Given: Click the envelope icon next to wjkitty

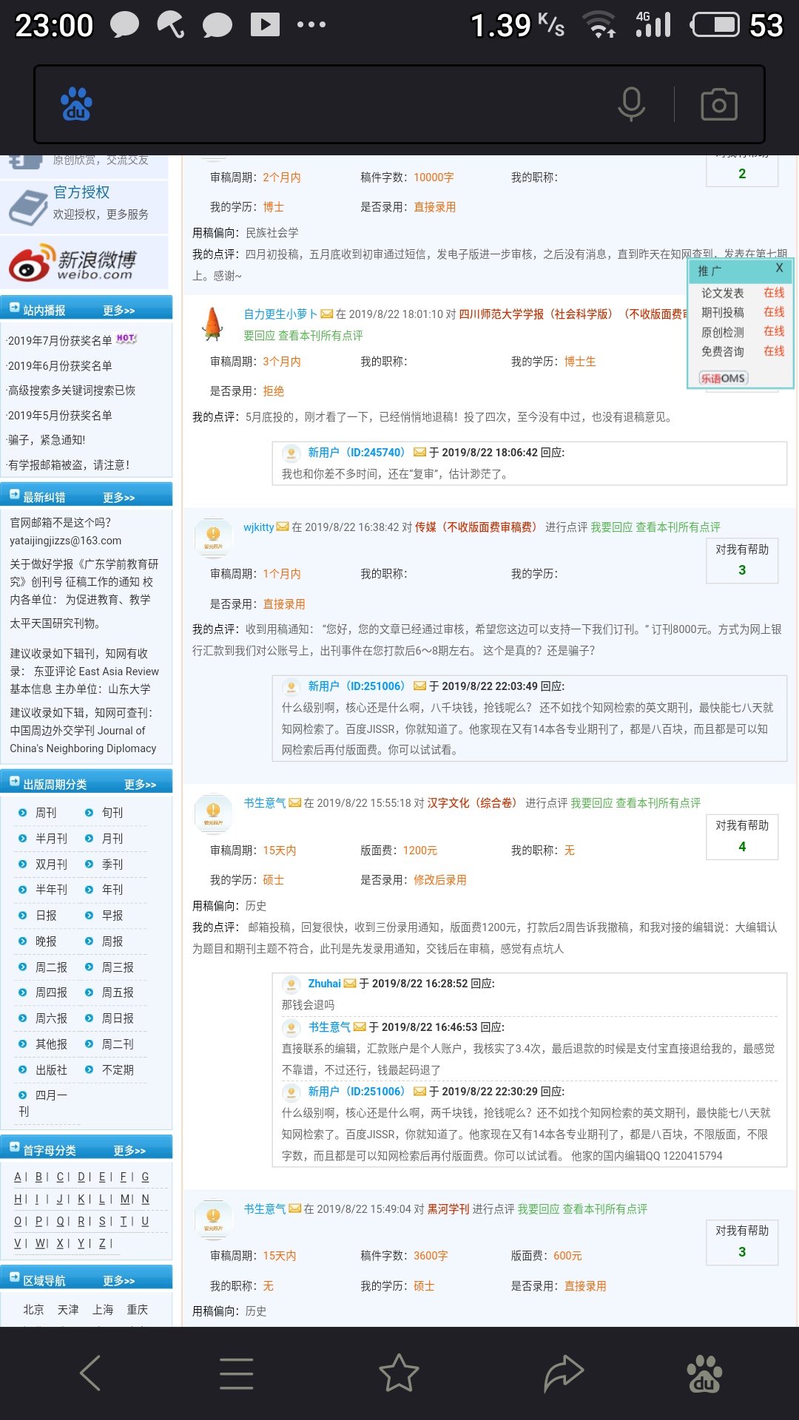Looking at the screenshot, I should coord(283,527).
